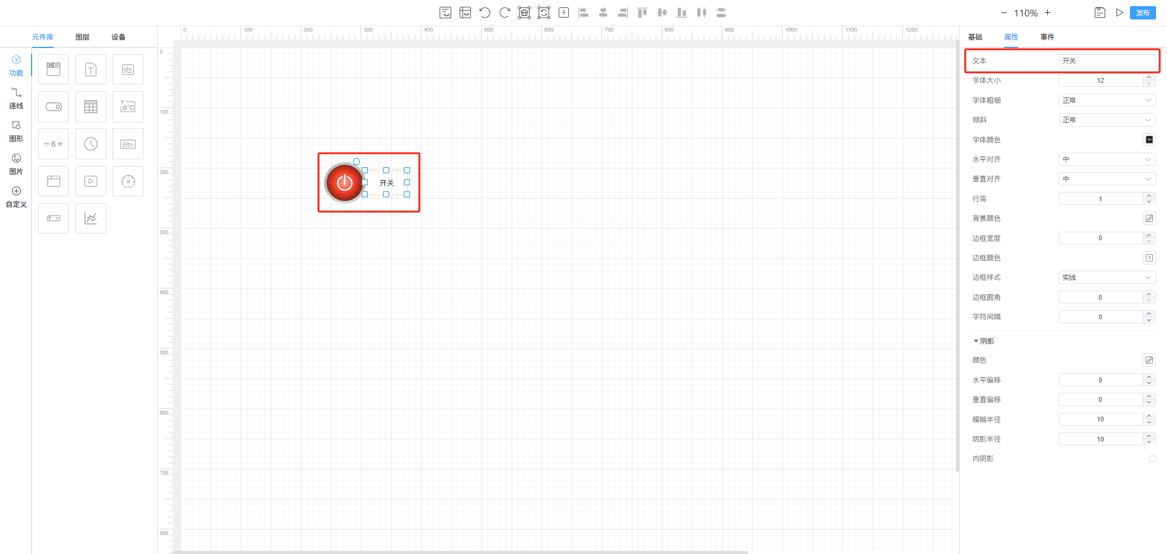The width and height of the screenshot is (1167, 554).
Task: Expand the 边框样式 dropdown
Action: (x=1106, y=277)
